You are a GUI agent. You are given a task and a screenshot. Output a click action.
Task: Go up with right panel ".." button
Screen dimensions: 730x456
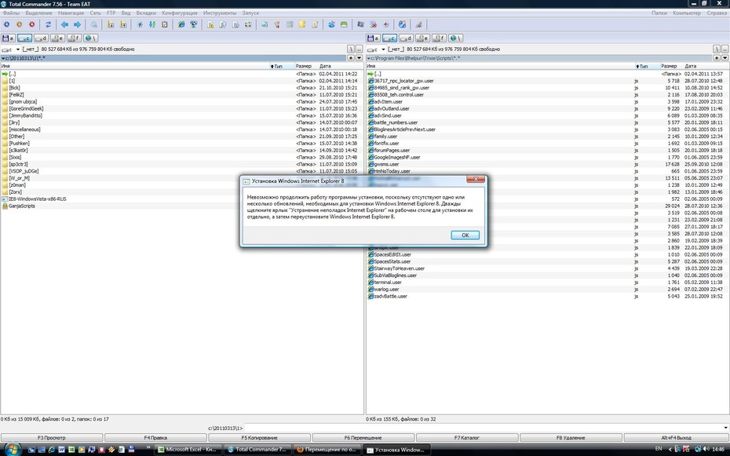pyautogui.click(x=725, y=49)
